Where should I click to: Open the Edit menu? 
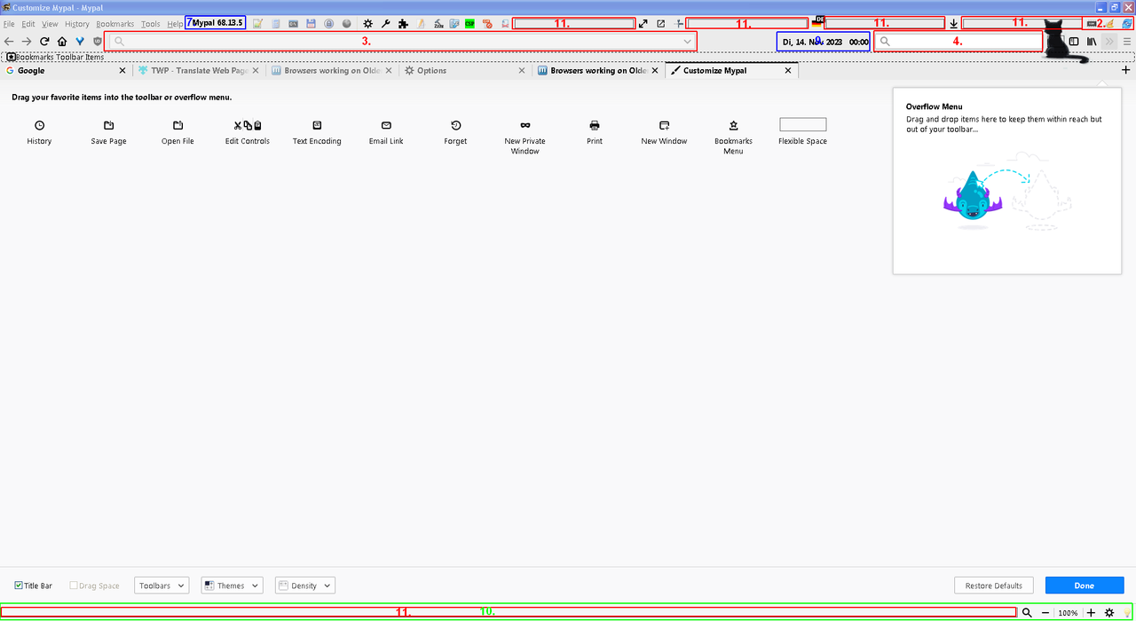click(28, 24)
